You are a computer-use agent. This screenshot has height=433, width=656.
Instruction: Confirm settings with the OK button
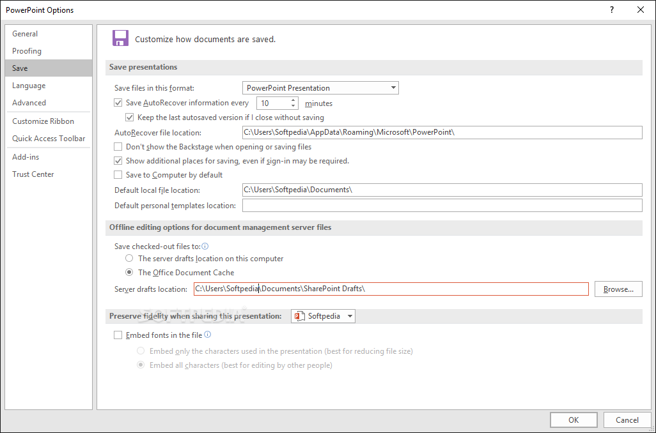[574, 420]
